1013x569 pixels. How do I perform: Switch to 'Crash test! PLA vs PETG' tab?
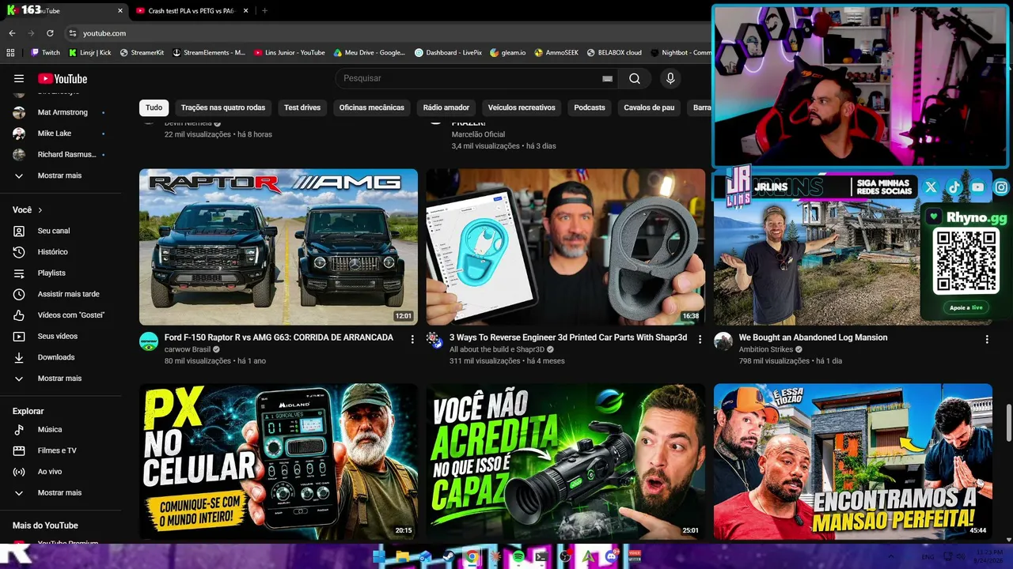(x=192, y=10)
